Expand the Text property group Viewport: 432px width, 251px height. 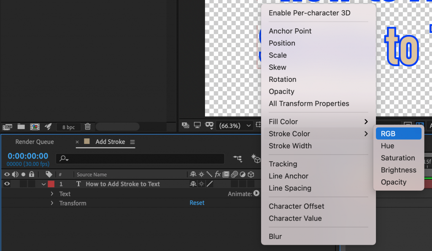click(52, 194)
